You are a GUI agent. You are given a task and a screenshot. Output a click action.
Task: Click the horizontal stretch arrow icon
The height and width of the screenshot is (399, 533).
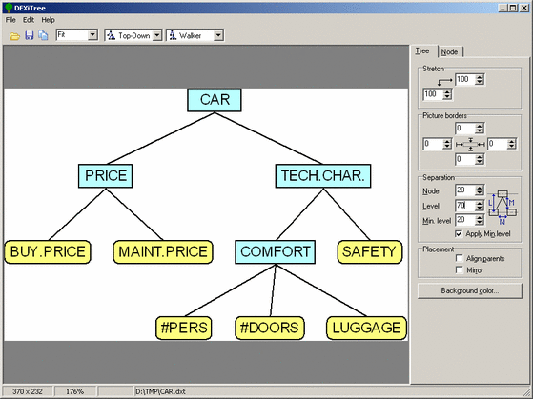445,82
